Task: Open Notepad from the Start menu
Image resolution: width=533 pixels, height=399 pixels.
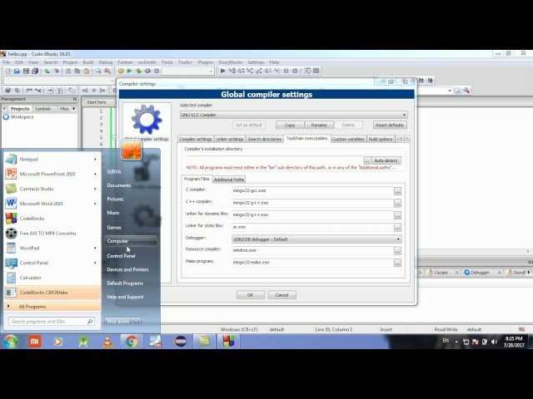Action: point(50,159)
